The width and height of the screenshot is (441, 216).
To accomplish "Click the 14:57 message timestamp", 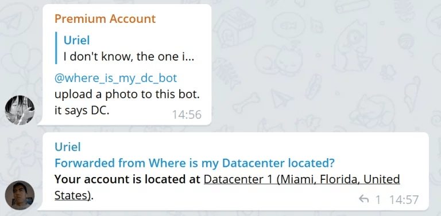I will click(404, 200).
